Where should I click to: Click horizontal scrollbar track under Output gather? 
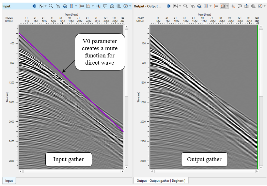click(204, 171)
